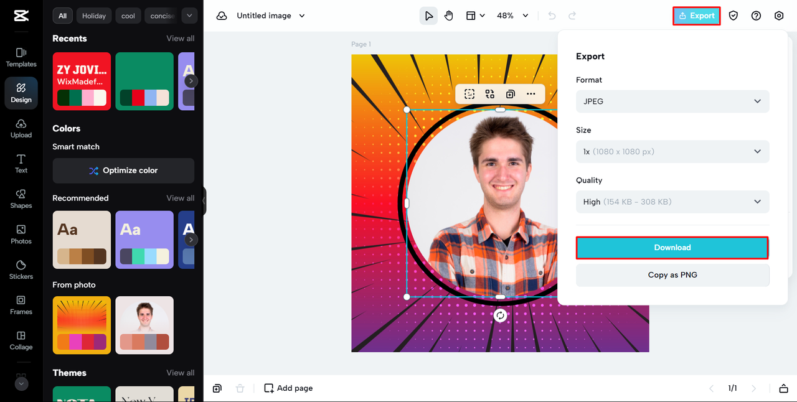Click the Page 1 label

(361, 44)
